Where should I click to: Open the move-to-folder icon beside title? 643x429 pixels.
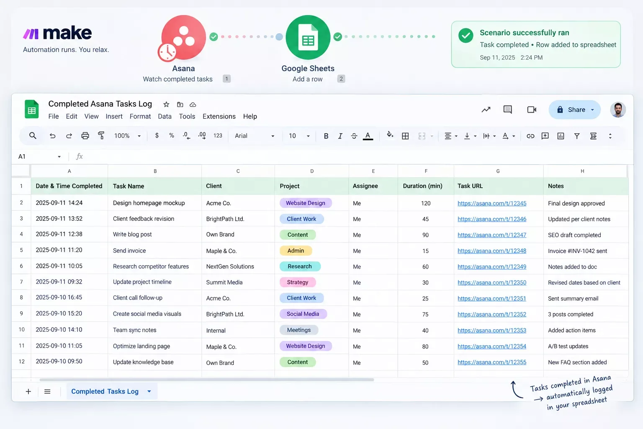coord(180,104)
